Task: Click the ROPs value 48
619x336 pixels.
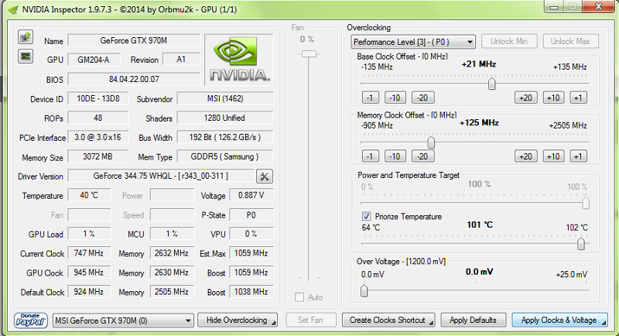Action: [x=98, y=118]
